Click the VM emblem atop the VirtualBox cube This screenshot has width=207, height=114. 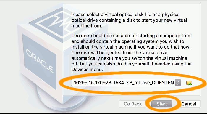click(x=53, y=22)
